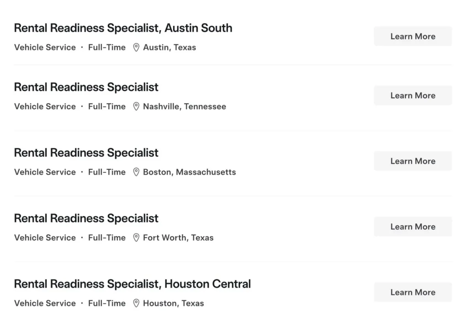Screen dimensions: 468x328
Task: Click Learn More for the Fort Worth job
Action: pyautogui.click(x=412, y=226)
